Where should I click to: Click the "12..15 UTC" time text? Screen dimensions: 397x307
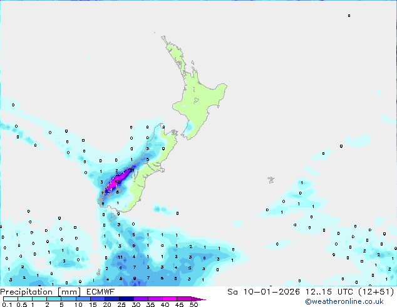point(329,292)
